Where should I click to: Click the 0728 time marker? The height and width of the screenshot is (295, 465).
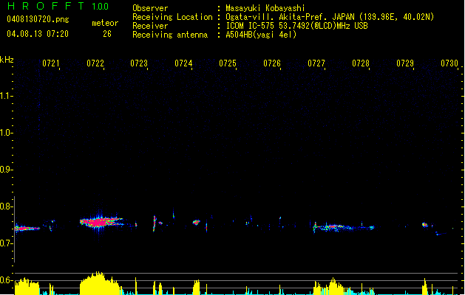coord(361,63)
